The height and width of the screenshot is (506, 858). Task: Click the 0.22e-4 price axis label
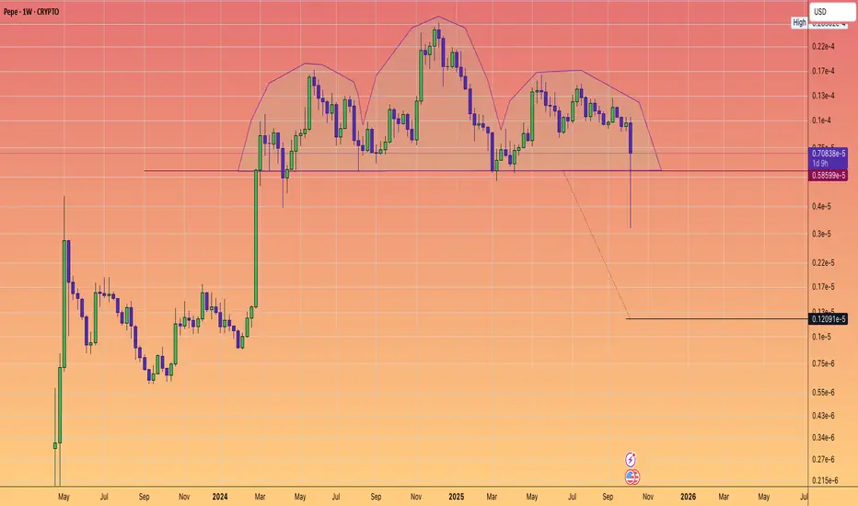823,46
